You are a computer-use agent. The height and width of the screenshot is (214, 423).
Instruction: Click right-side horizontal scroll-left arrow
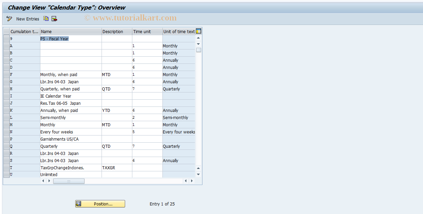(x=186, y=181)
